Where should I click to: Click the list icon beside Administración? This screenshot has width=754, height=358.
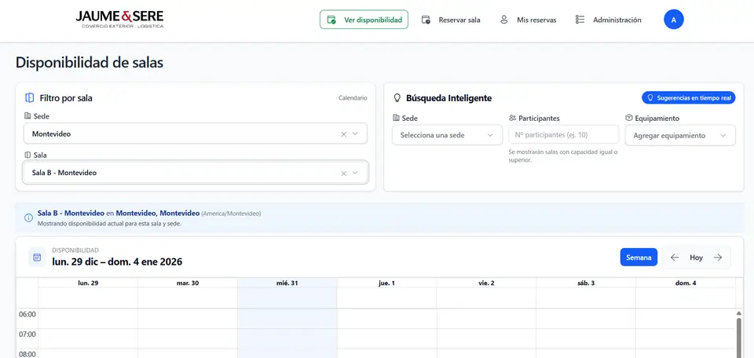pos(580,20)
